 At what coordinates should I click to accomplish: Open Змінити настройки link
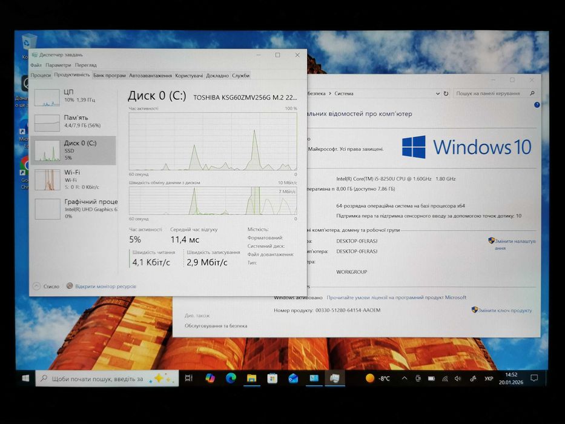[515, 244]
